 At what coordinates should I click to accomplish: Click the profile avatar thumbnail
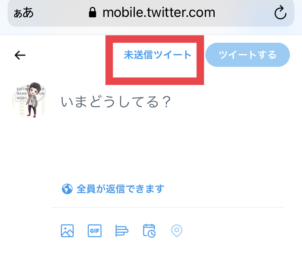point(29,100)
